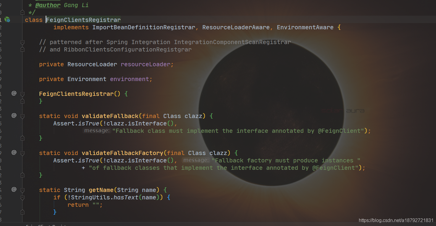Collapse the FeignClientsRegistrar() constructor fold marker
436x226 pixels.
click(22, 94)
